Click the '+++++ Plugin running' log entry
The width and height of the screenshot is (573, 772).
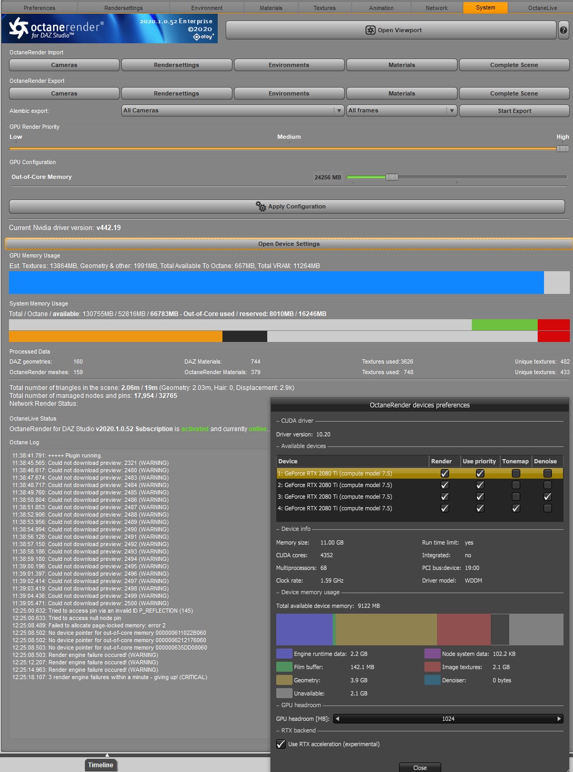57,455
